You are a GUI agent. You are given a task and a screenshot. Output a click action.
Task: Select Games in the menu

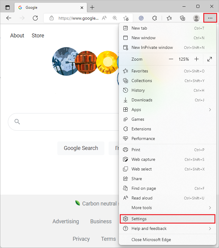coord(167,119)
